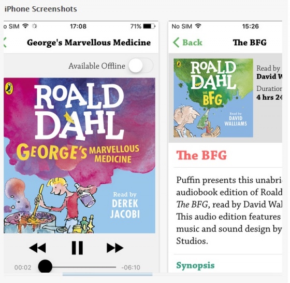Screen dimensions: 290x283
Task: Click the loading spinner in status bar
Action: [34, 26]
